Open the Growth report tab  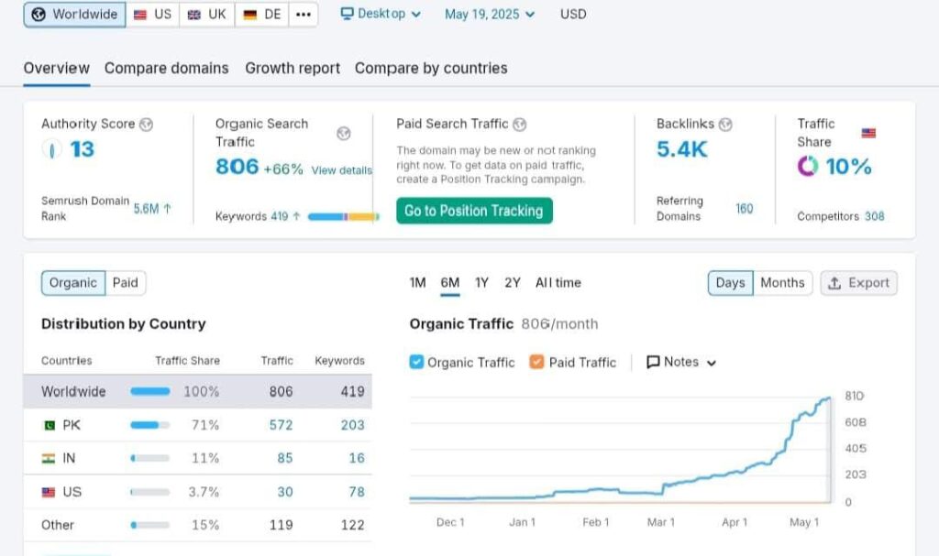click(293, 69)
